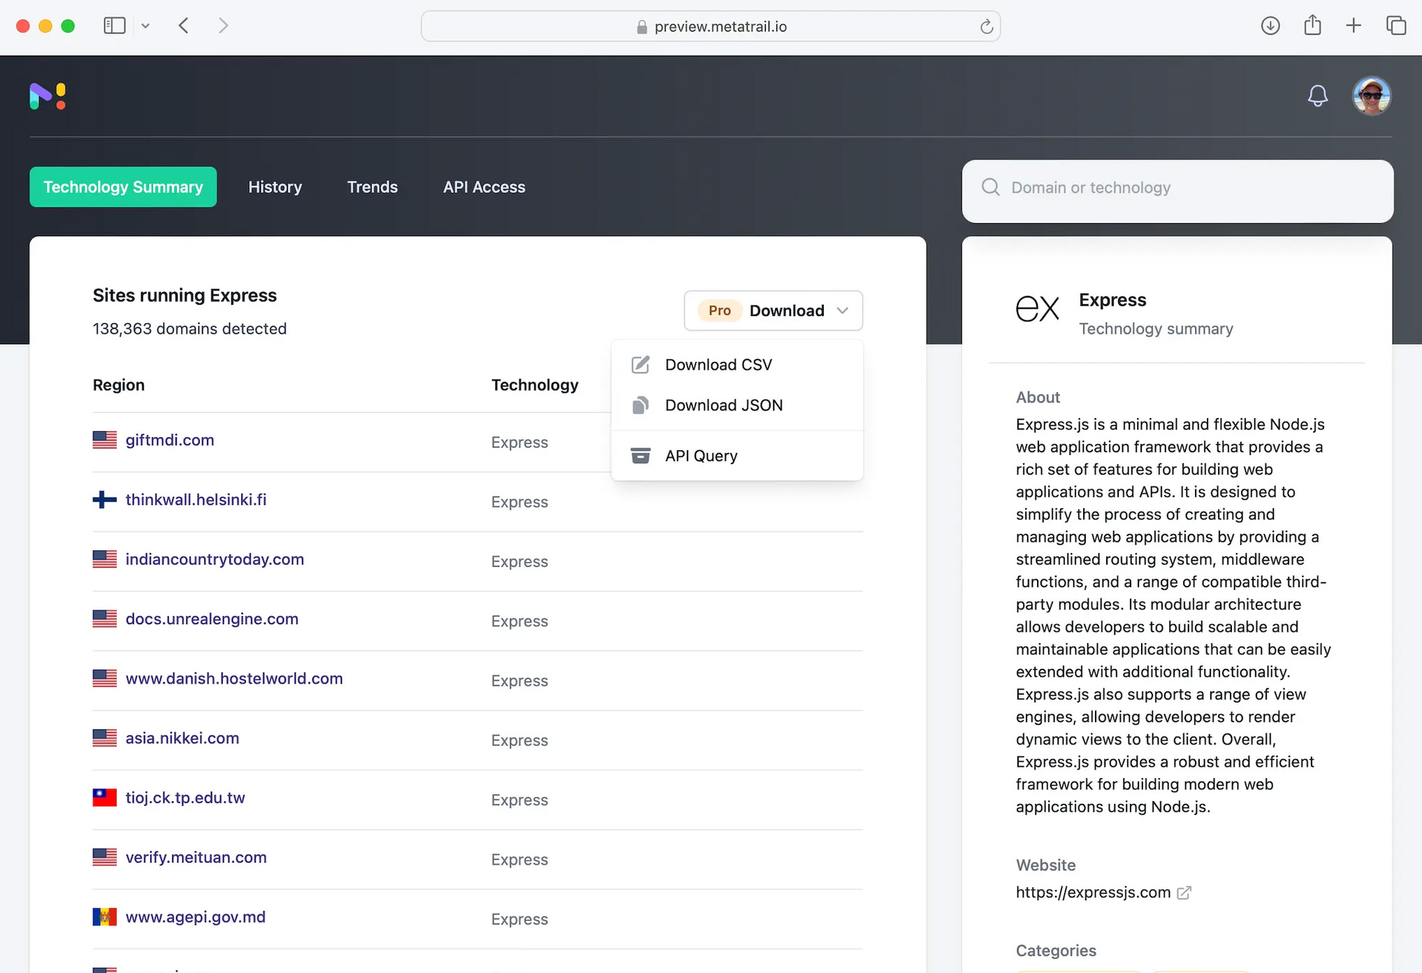
Task: Click the Domain or technology search field
Action: tap(1118, 187)
